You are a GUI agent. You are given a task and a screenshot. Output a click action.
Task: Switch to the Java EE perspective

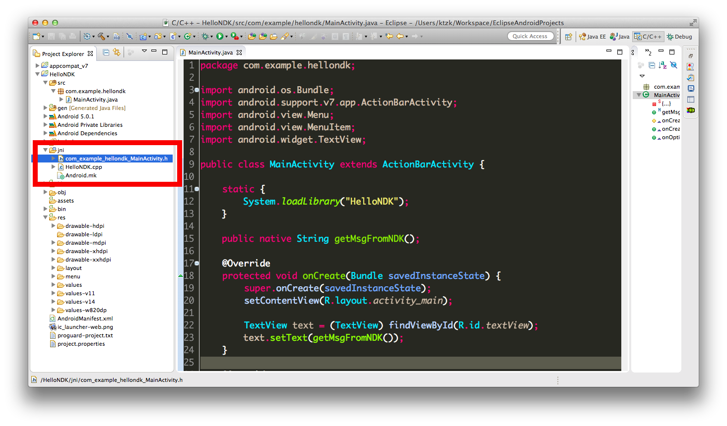click(x=593, y=37)
